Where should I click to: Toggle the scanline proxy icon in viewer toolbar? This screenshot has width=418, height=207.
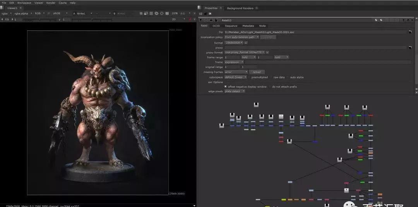(151, 13)
